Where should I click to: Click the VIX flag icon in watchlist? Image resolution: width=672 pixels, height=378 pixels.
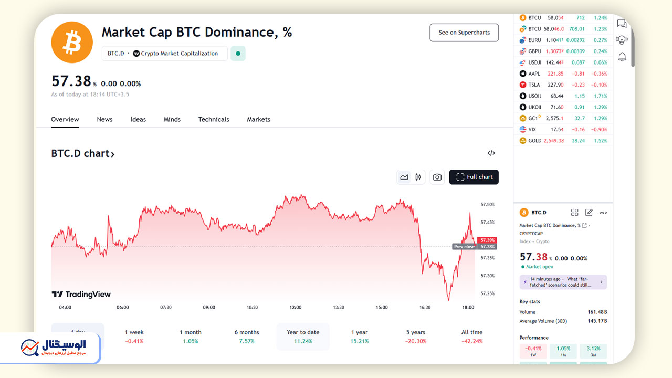point(523,129)
